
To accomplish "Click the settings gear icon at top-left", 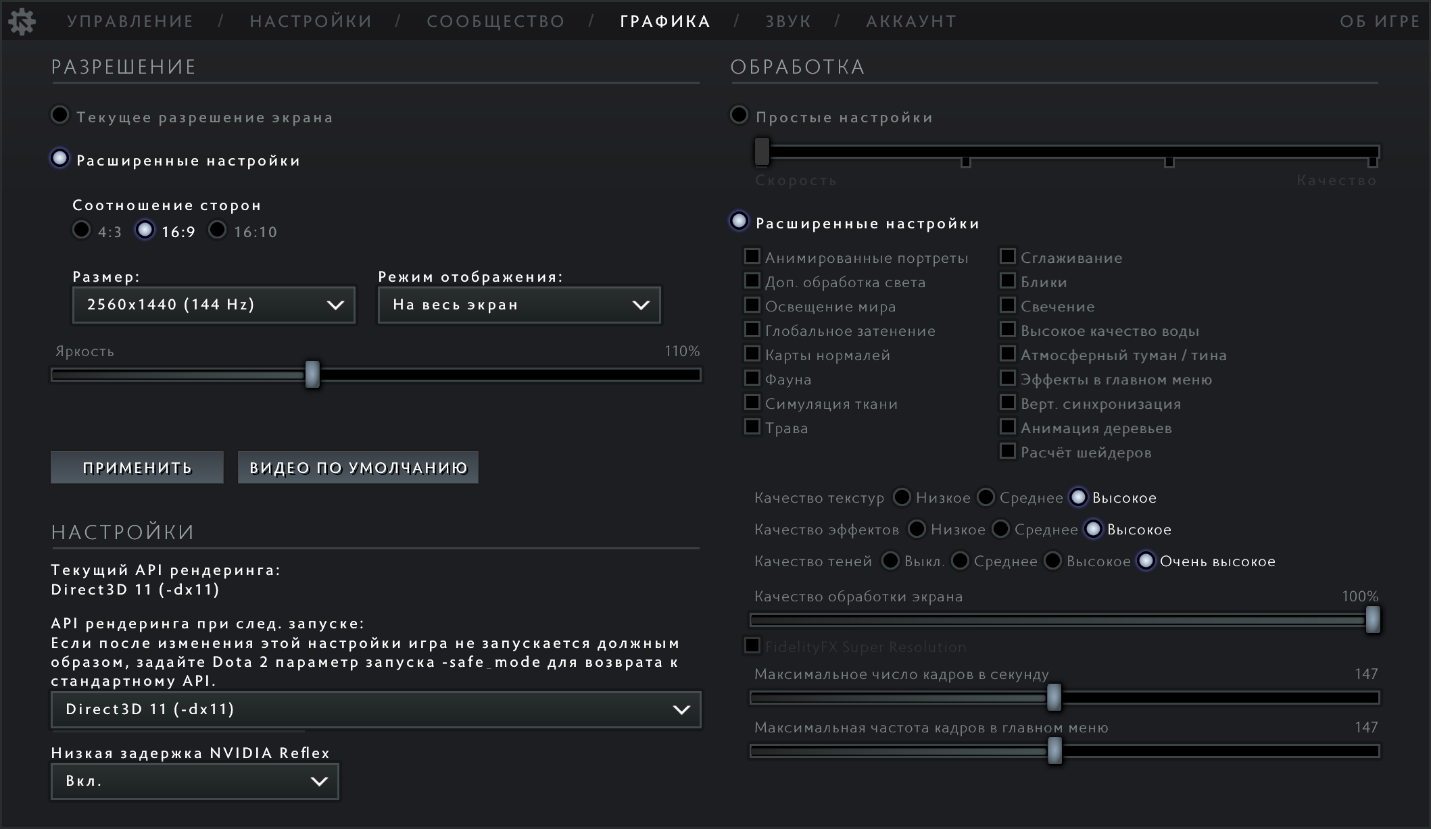I will 22,22.
